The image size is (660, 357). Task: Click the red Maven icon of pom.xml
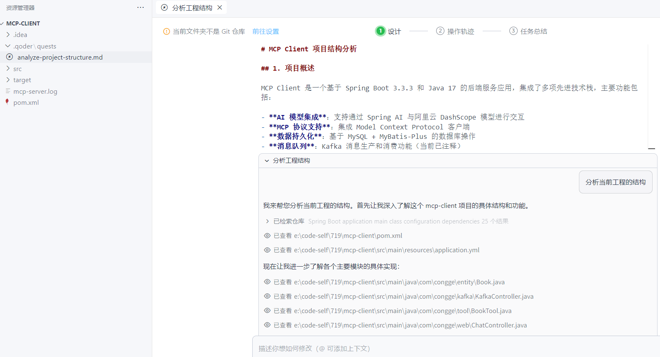coord(7,102)
